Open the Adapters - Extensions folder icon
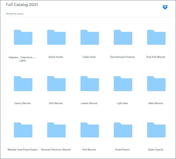This screenshot has height=159, width=176. click(x=23, y=38)
